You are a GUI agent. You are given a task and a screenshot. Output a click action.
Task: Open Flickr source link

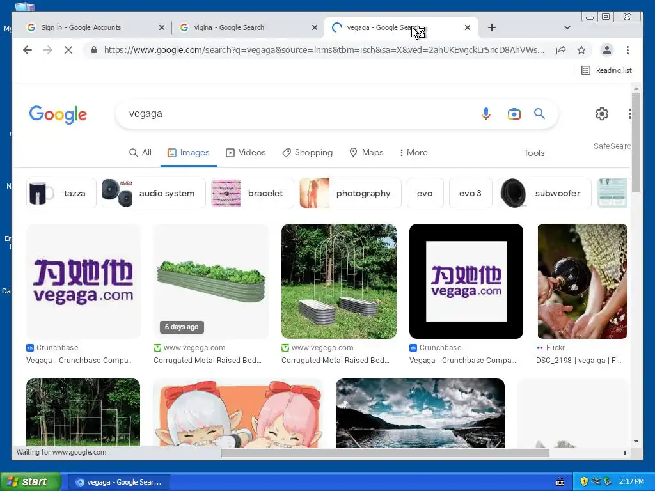[551, 347]
